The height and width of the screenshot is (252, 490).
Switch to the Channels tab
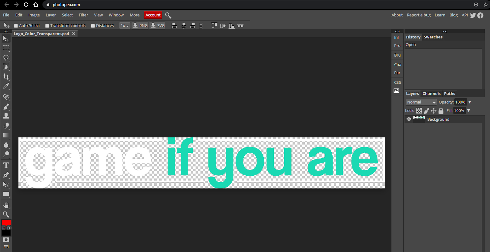coord(432,94)
